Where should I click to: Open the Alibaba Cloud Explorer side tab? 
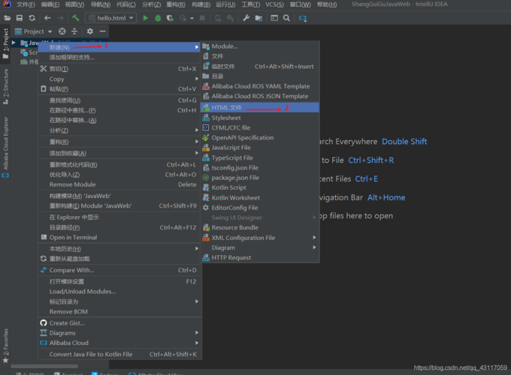point(5,147)
